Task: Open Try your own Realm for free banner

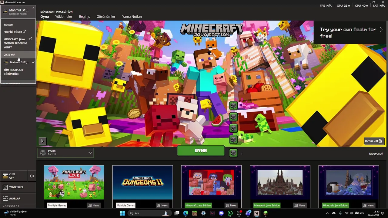Action: tap(351, 32)
